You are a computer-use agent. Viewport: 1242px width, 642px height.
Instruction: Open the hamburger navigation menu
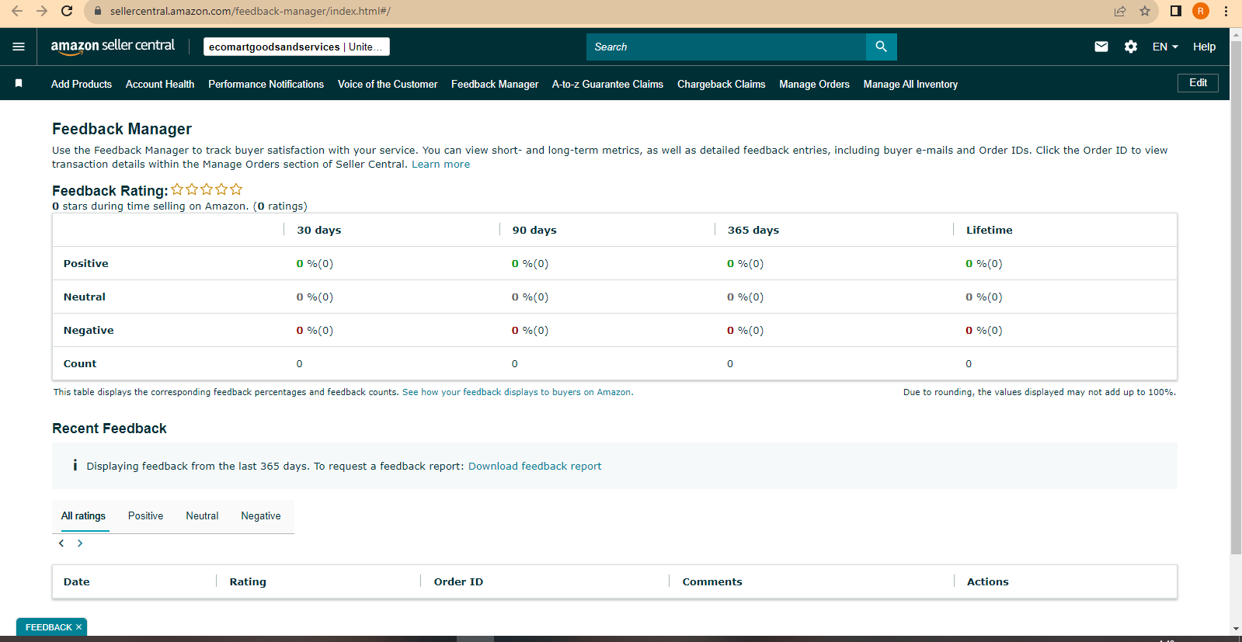tap(19, 47)
